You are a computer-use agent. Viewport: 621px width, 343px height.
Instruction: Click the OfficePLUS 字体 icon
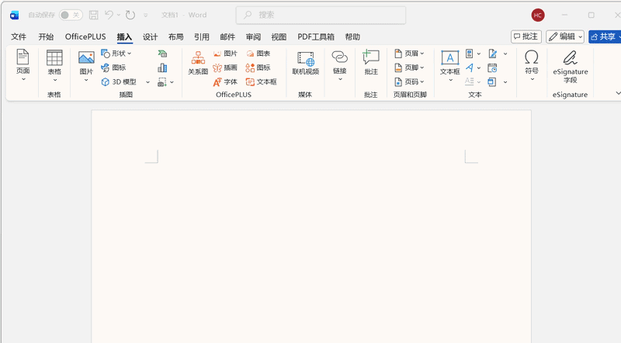(x=225, y=81)
